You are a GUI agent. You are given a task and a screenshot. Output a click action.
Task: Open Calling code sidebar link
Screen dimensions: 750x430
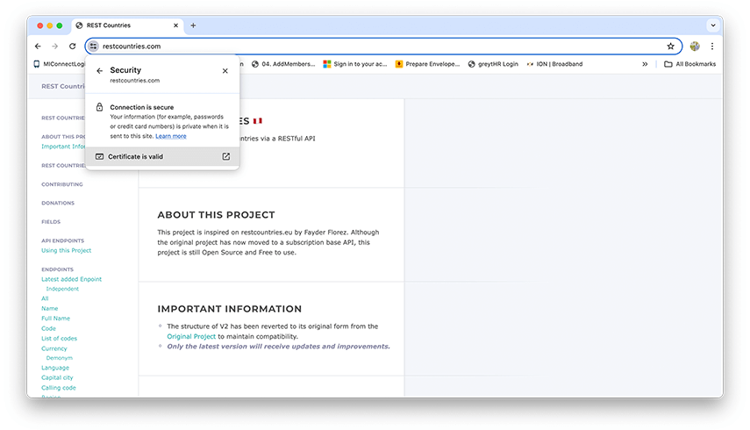tap(59, 388)
